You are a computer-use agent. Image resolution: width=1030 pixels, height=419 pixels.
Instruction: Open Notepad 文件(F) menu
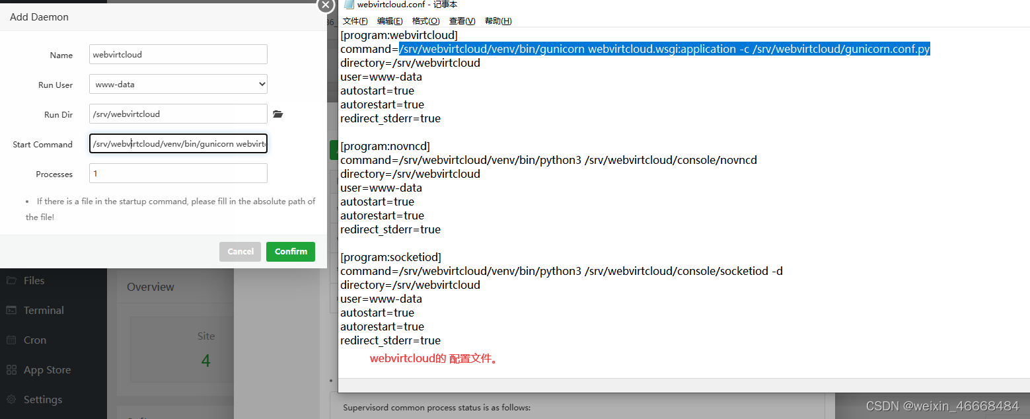(x=355, y=21)
